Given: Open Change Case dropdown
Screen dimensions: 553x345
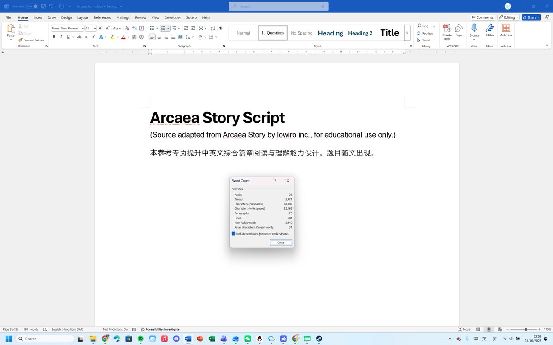Looking at the screenshot, I should [x=118, y=28].
